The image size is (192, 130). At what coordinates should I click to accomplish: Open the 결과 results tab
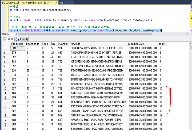point(8,39)
